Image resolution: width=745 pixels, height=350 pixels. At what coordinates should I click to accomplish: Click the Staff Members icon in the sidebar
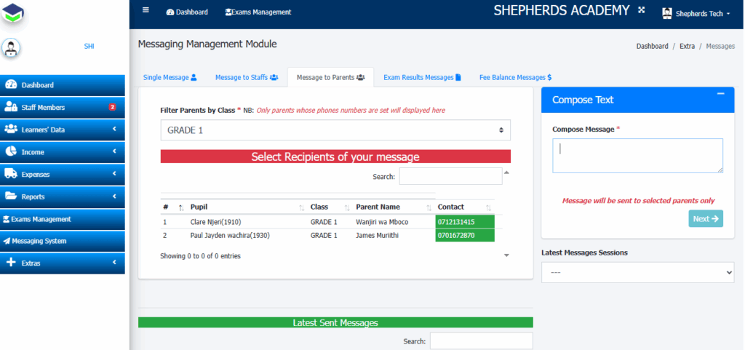11,107
